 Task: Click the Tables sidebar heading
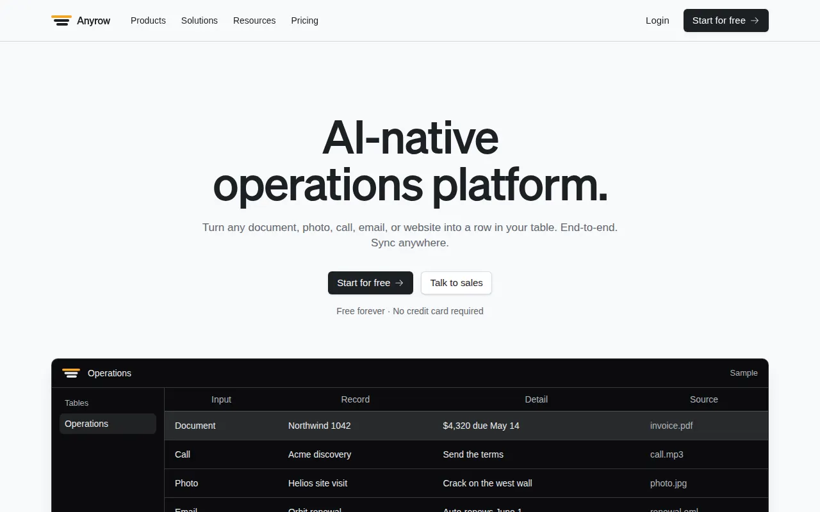[76, 403]
